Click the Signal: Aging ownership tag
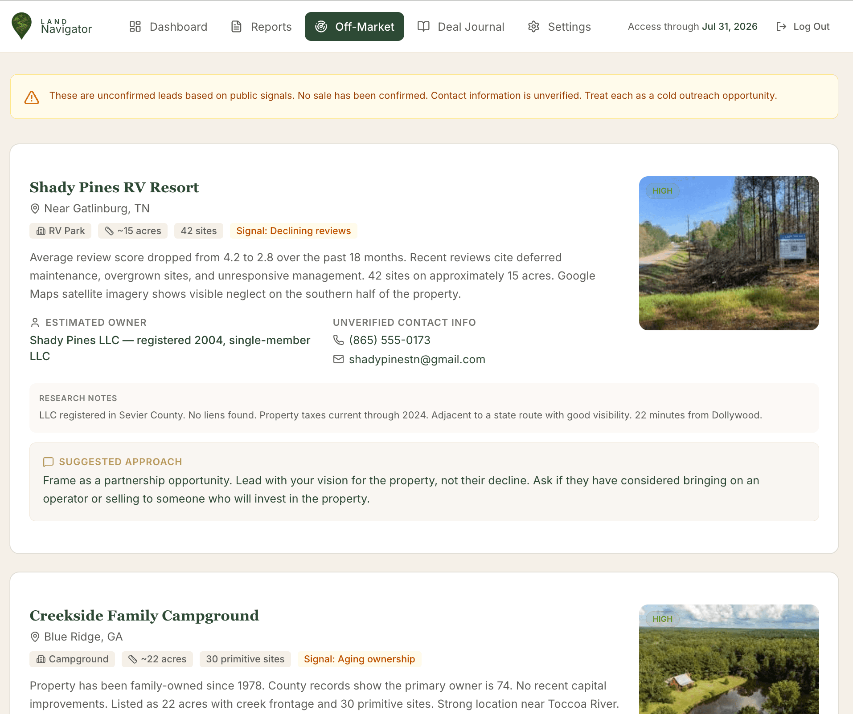 tap(360, 659)
